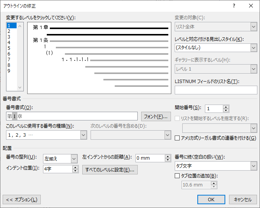Decrease the 開始番号 value with down arrow
The height and width of the screenshot is (208, 260).
pyautogui.click(x=226, y=111)
